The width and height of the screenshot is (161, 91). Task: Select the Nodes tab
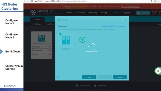(37, 19)
